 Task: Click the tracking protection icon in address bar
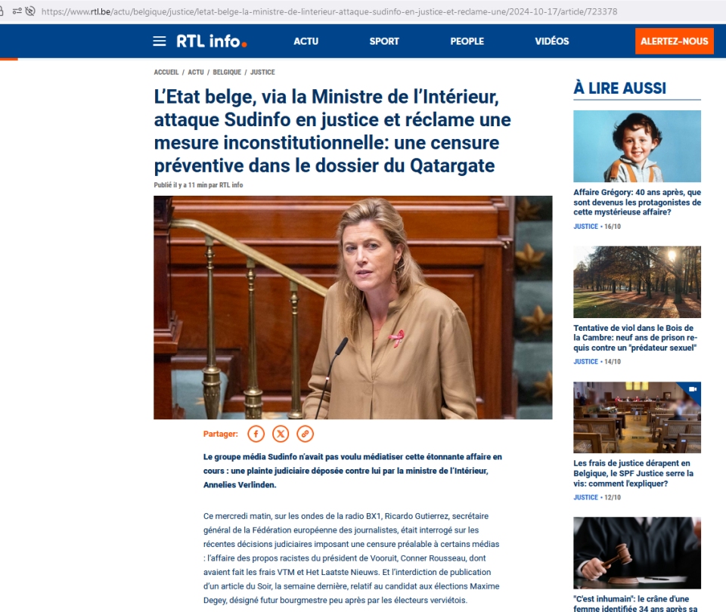tap(30, 11)
